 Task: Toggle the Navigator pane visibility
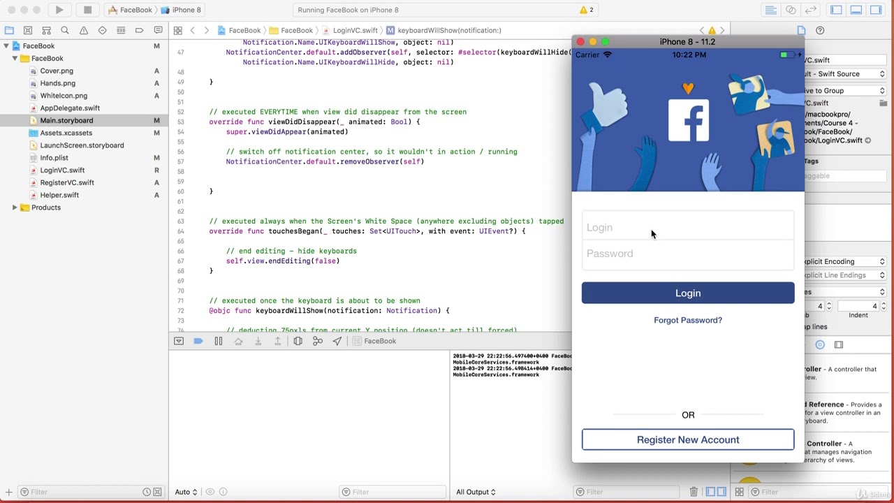tap(836, 10)
